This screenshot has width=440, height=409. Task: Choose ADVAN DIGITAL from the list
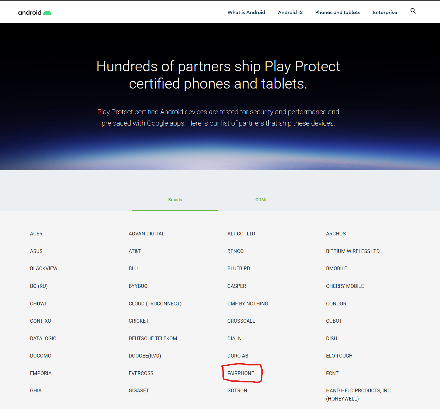pos(147,234)
